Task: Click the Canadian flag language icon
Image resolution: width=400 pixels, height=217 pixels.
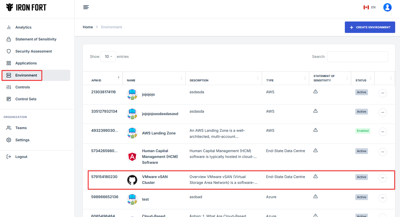Action: 366,7
